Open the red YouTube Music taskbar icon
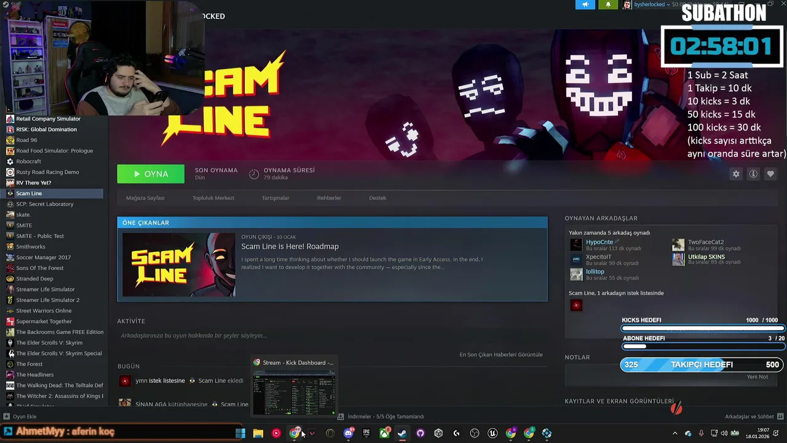 click(276, 433)
